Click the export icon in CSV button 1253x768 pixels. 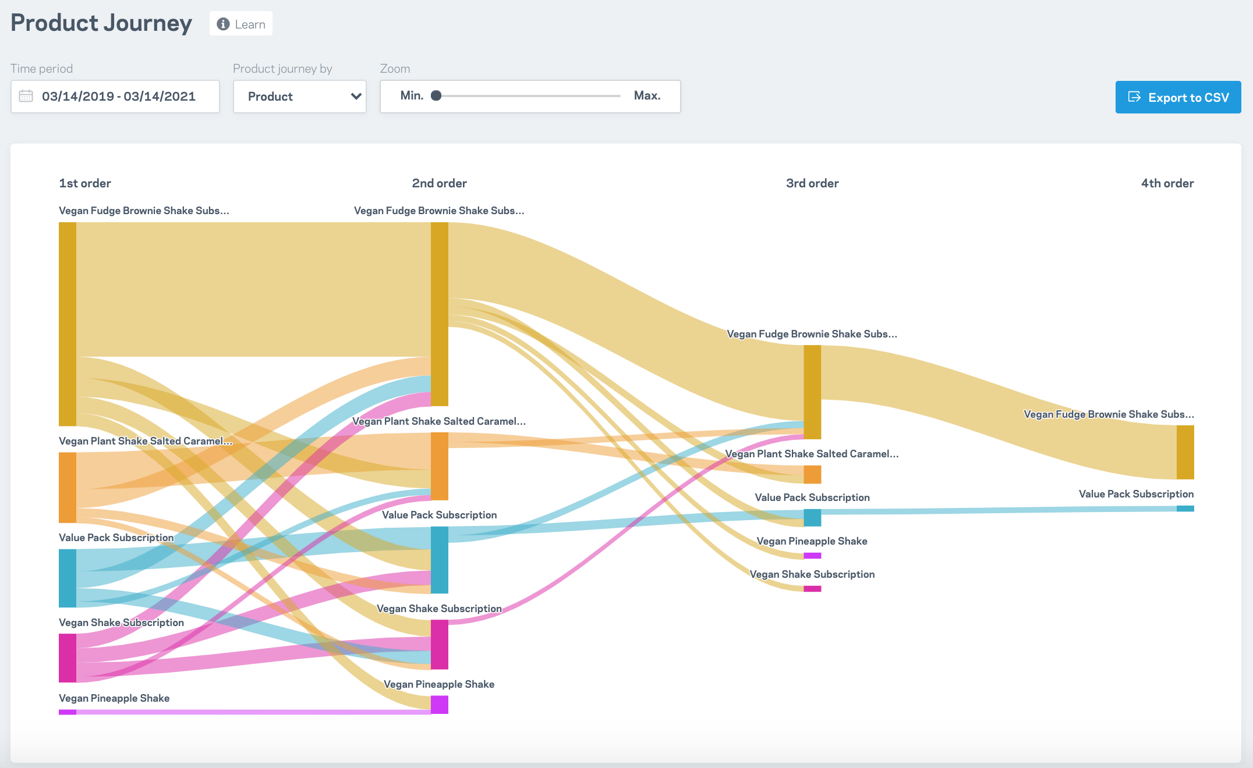click(1134, 97)
